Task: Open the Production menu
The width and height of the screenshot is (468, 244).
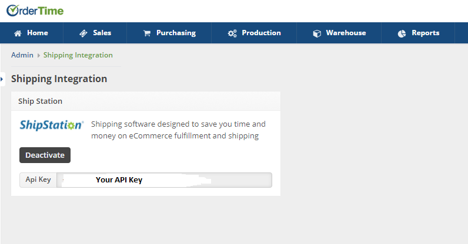Action: coord(254,33)
